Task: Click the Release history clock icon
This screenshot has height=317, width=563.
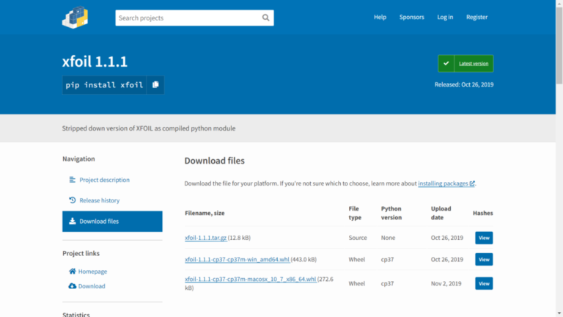Action: 73,200
